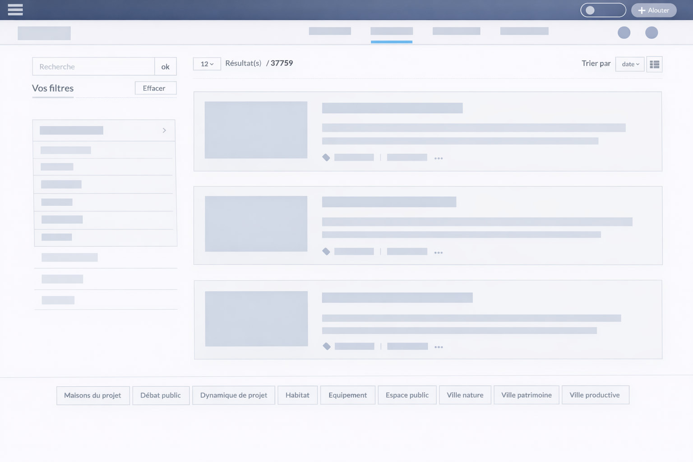Click the tag icon on the second result
Screen dimensions: 693x462
tap(326, 251)
